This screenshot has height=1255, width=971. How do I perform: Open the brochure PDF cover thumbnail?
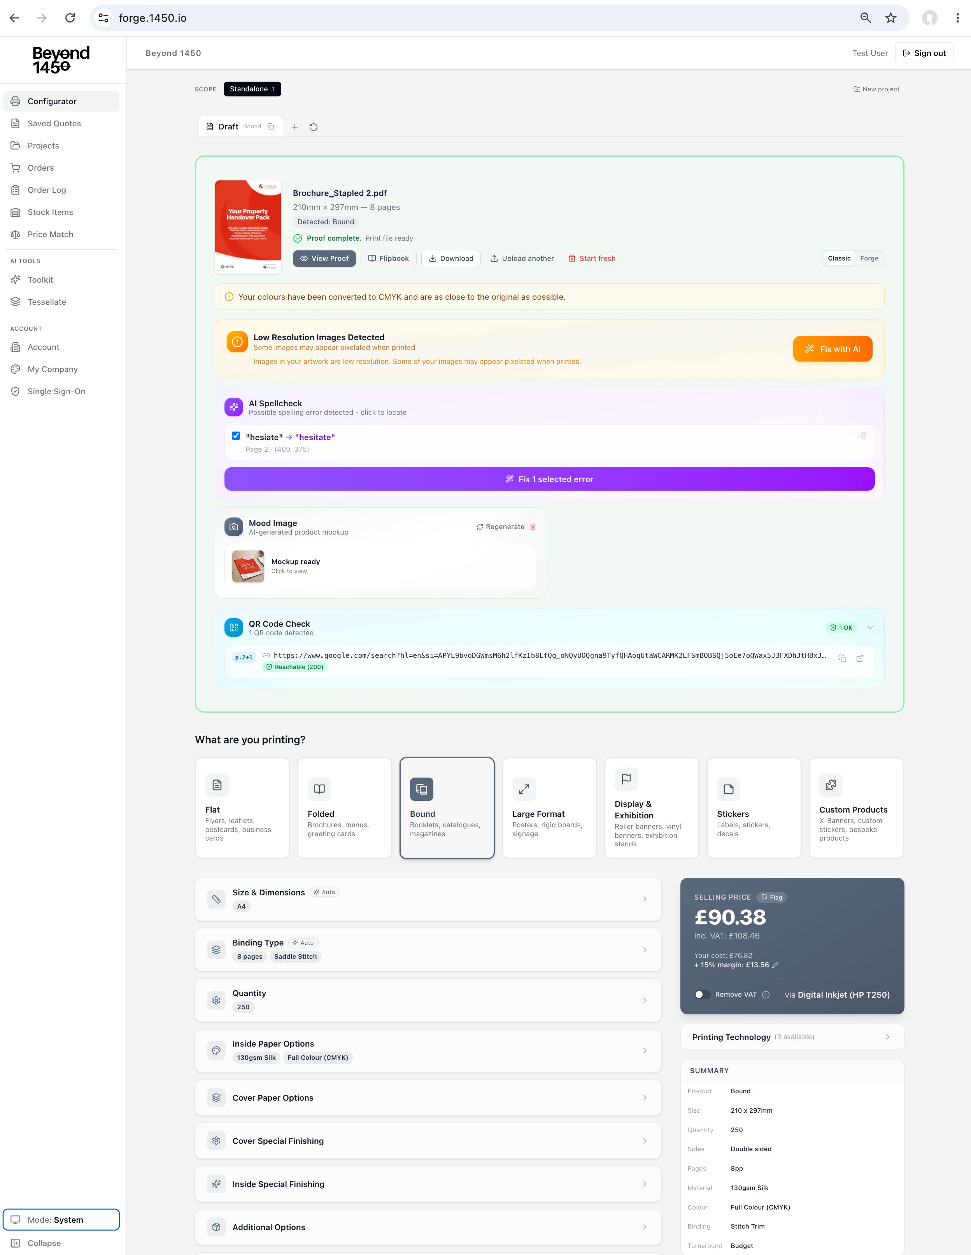(x=248, y=226)
